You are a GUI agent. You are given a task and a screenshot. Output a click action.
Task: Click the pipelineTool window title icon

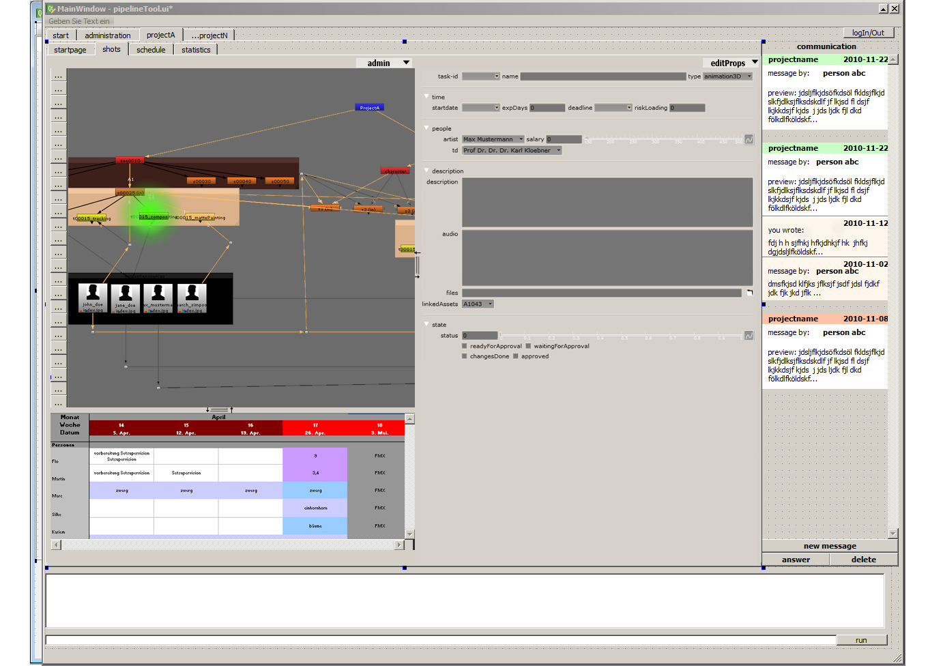(51, 9)
